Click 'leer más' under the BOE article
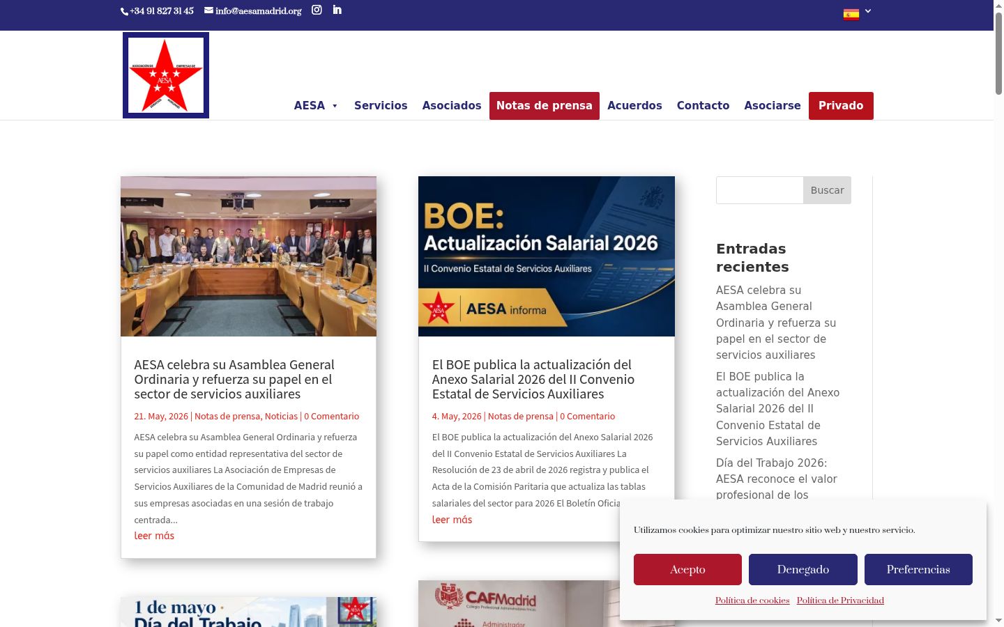This screenshot has width=1004, height=627. point(452,520)
